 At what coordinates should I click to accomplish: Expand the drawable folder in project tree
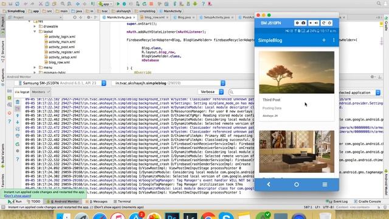click(x=35, y=26)
